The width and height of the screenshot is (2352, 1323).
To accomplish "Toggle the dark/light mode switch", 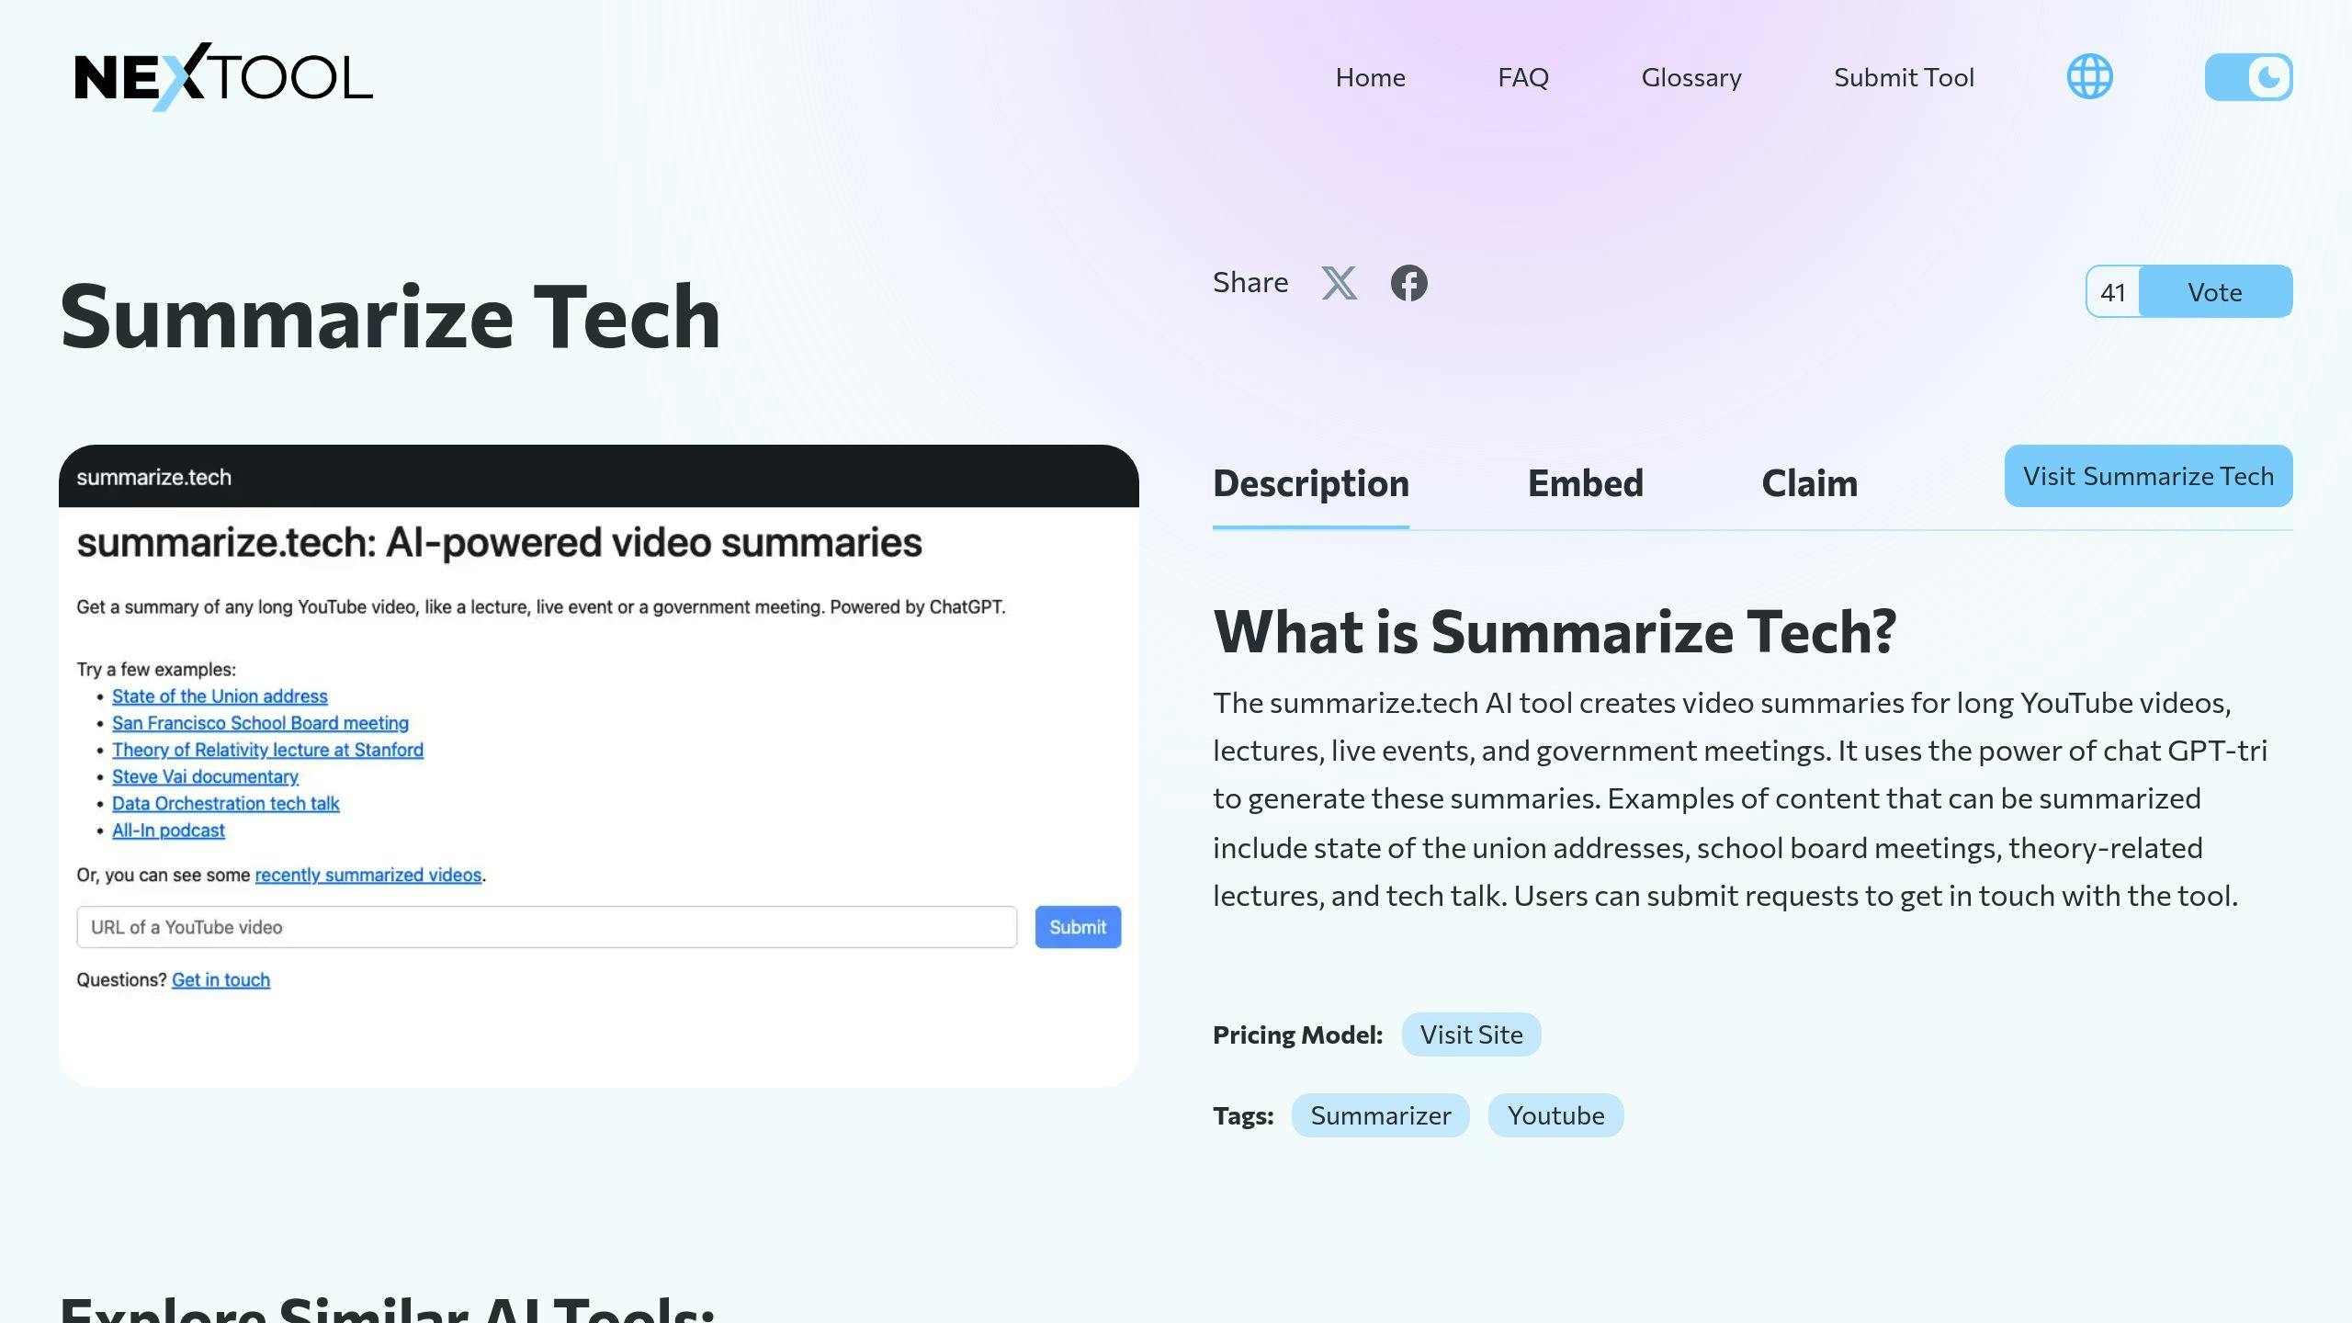I will click(2248, 76).
